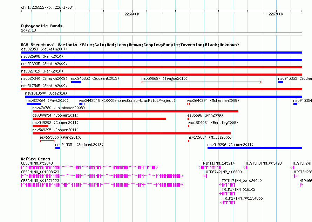Select TRIM17|NM_001024940 gene label
This screenshot has height=222, width=312.
[x=242, y=181]
